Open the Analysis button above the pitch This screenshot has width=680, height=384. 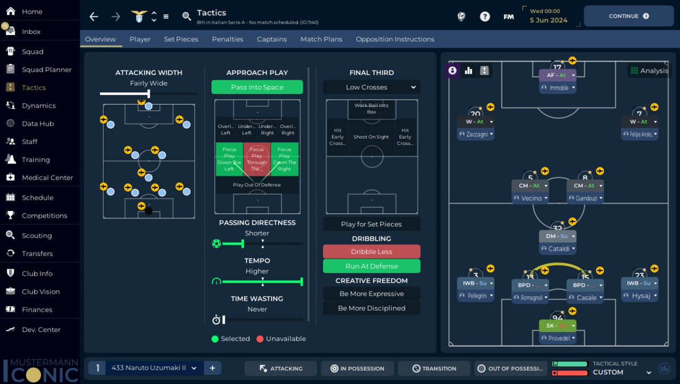649,71
